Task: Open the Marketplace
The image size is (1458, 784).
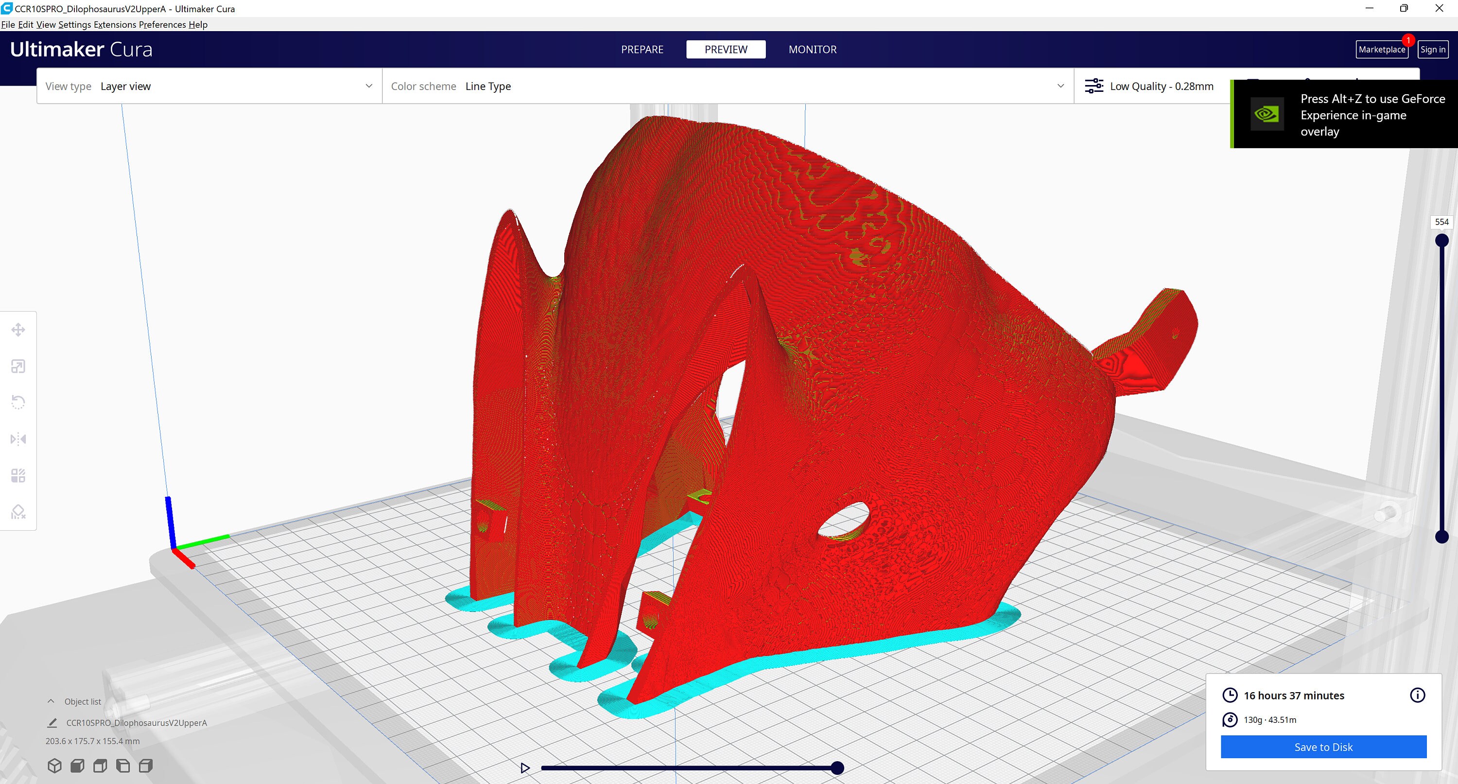Action: tap(1382, 49)
